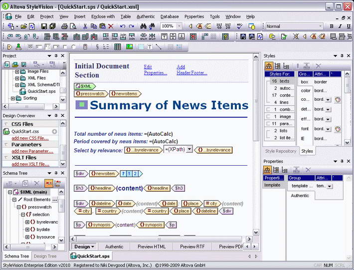Pin the Properties panel
Screen dimensions: 354x270
point(342,161)
